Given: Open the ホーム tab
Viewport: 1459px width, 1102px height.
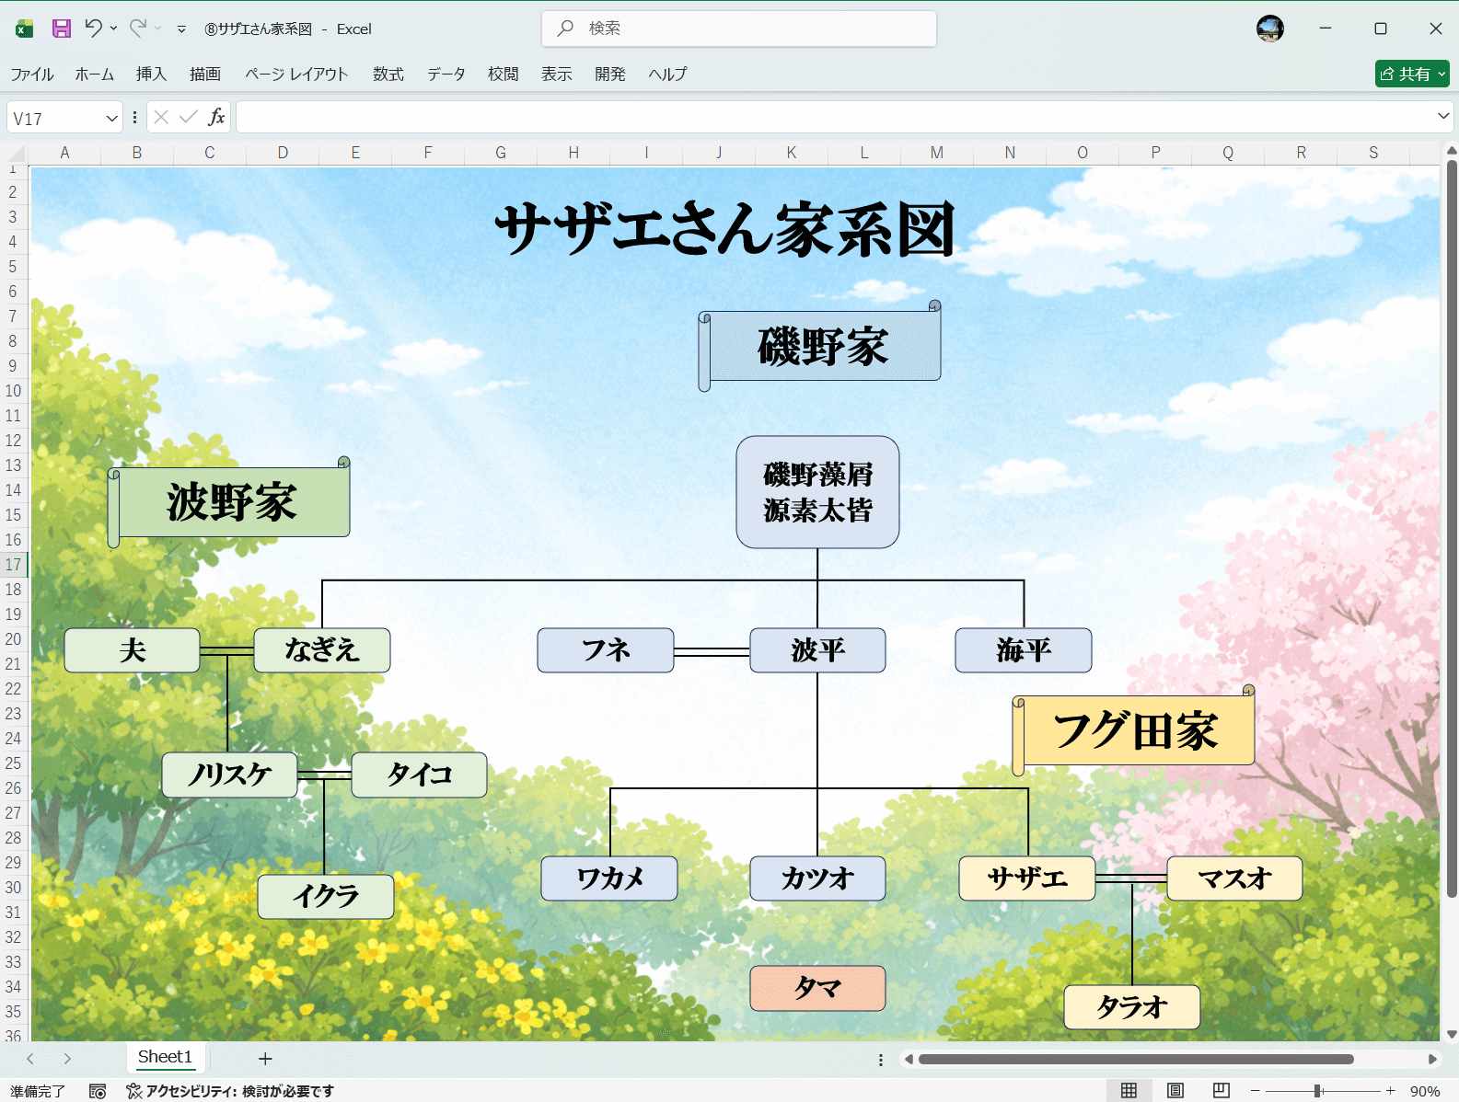Looking at the screenshot, I should coord(95,74).
